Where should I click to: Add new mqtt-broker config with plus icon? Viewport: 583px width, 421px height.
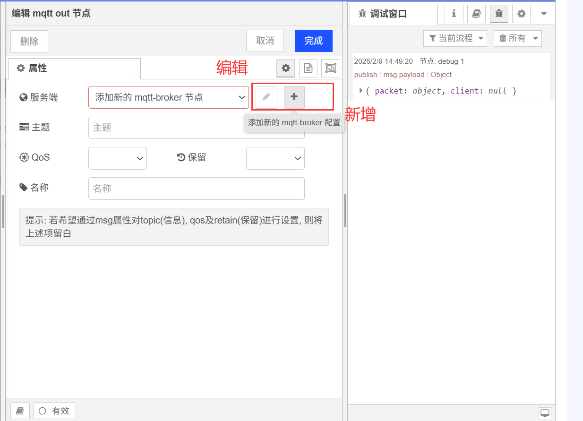click(294, 97)
